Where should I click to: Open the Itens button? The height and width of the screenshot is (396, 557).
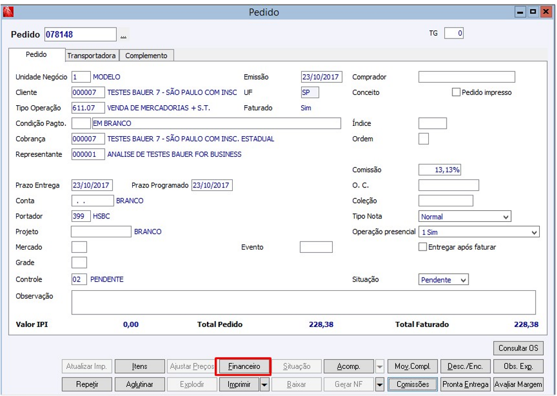pyautogui.click(x=140, y=366)
